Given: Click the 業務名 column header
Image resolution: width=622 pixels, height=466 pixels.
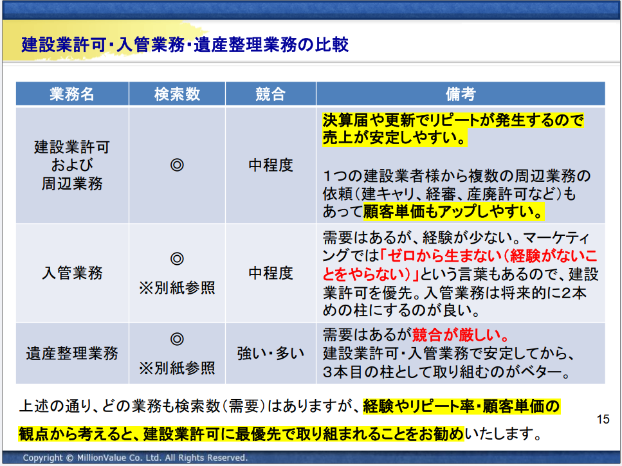Looking at the screenshot, I should [x=72, y=94].
